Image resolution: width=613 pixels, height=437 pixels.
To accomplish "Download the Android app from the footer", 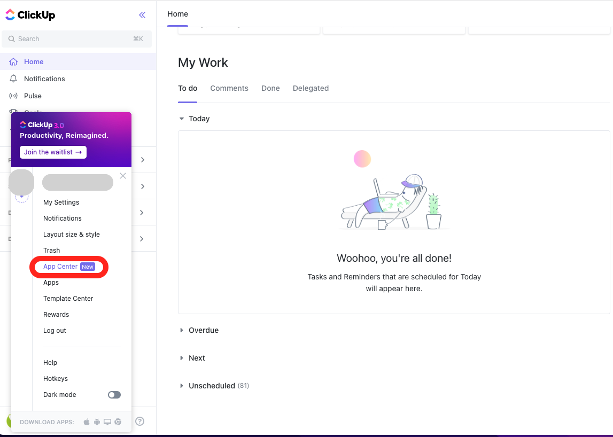I will (x=97, y=422).
